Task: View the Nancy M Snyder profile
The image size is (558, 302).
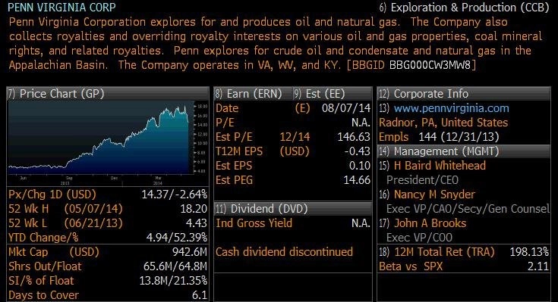Action: pos(434,195)
